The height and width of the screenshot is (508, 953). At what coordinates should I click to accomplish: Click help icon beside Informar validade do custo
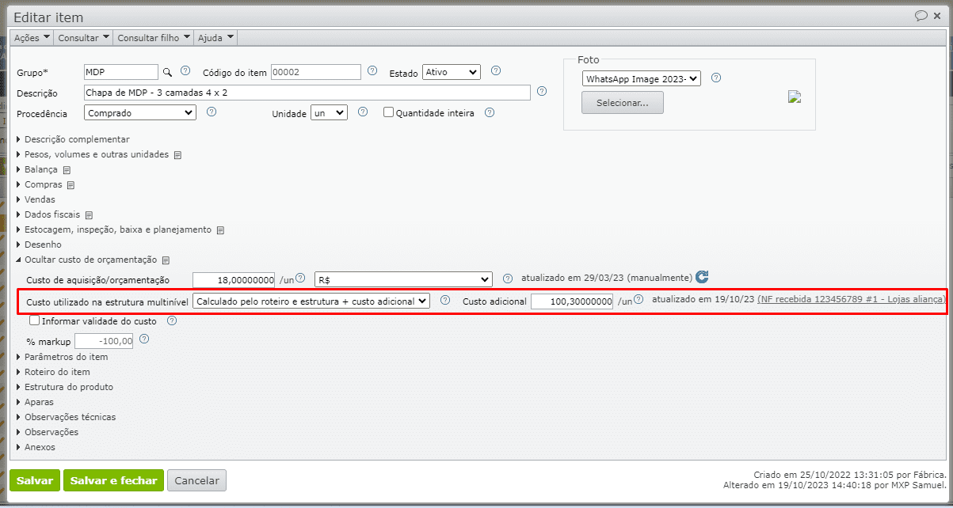coord(171,320)
